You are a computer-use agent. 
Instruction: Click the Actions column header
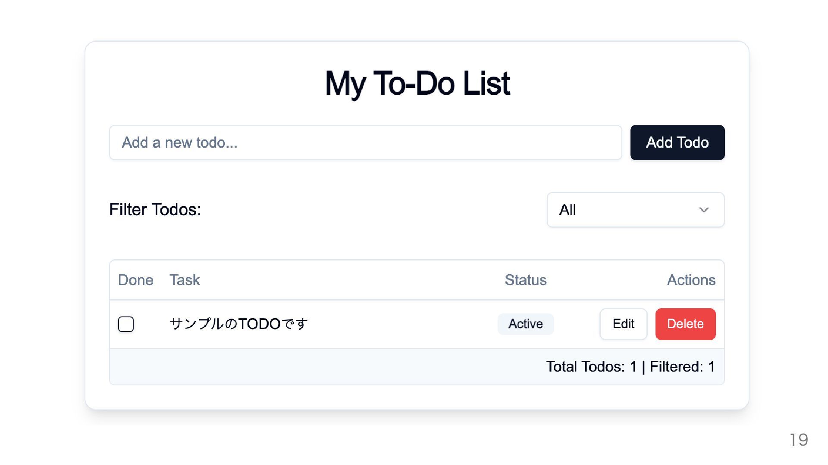tap(691, 280)
